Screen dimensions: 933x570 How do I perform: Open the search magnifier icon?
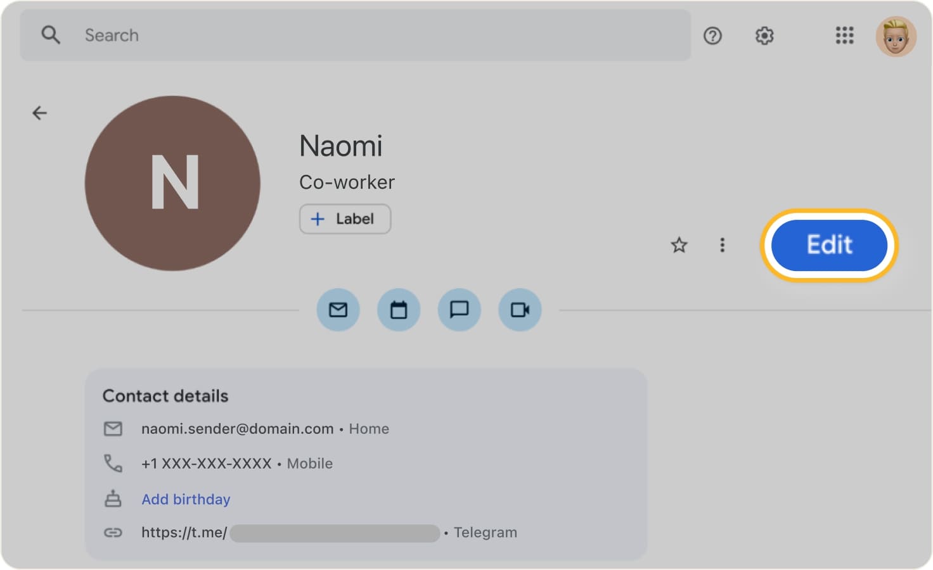tap(51, 35)
